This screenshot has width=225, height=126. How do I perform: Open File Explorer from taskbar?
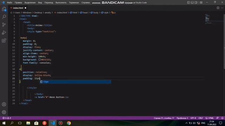pyautogui.click(x=28, y=123)
